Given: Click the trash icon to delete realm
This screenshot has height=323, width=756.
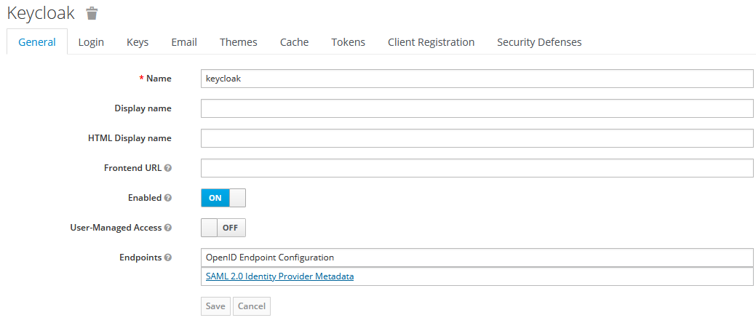Looking at the screenshot, I should (91, 13).
